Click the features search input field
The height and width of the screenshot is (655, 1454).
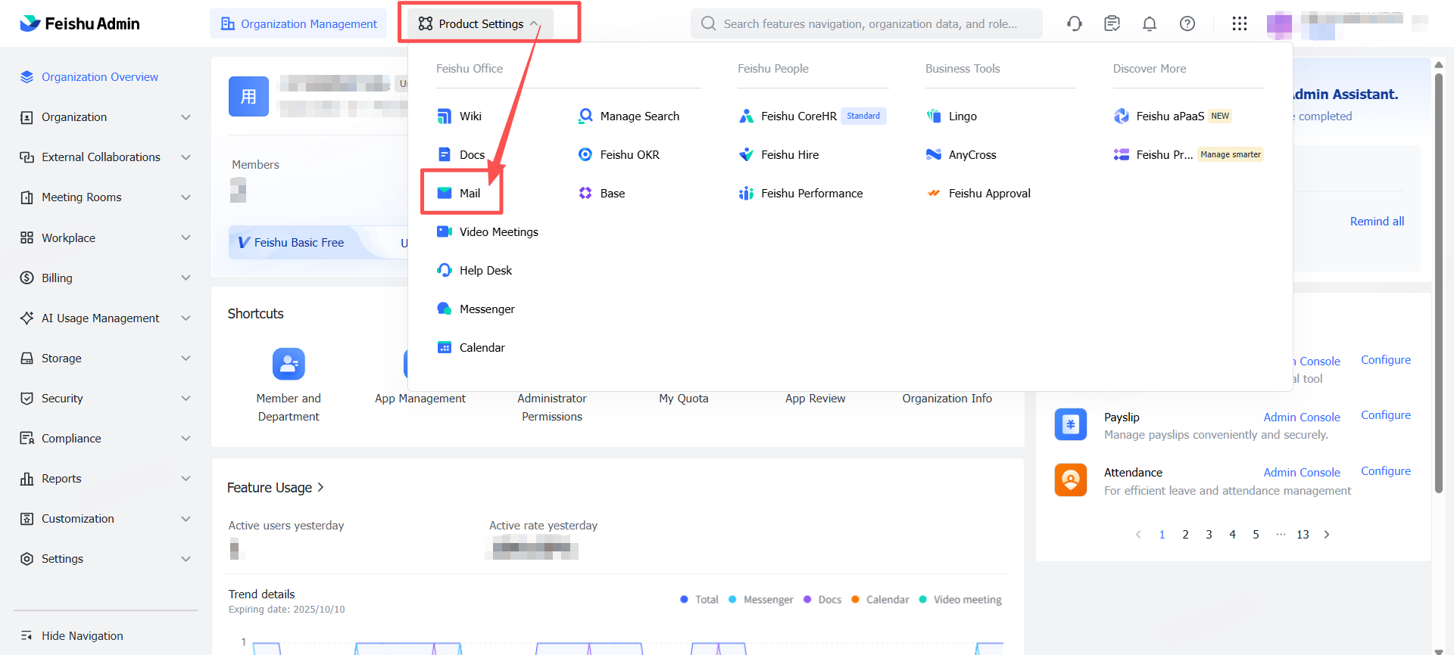coord(871,24)
